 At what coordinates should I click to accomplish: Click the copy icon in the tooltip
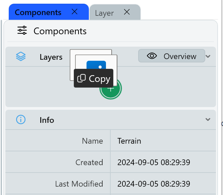[x=81, y=79]
